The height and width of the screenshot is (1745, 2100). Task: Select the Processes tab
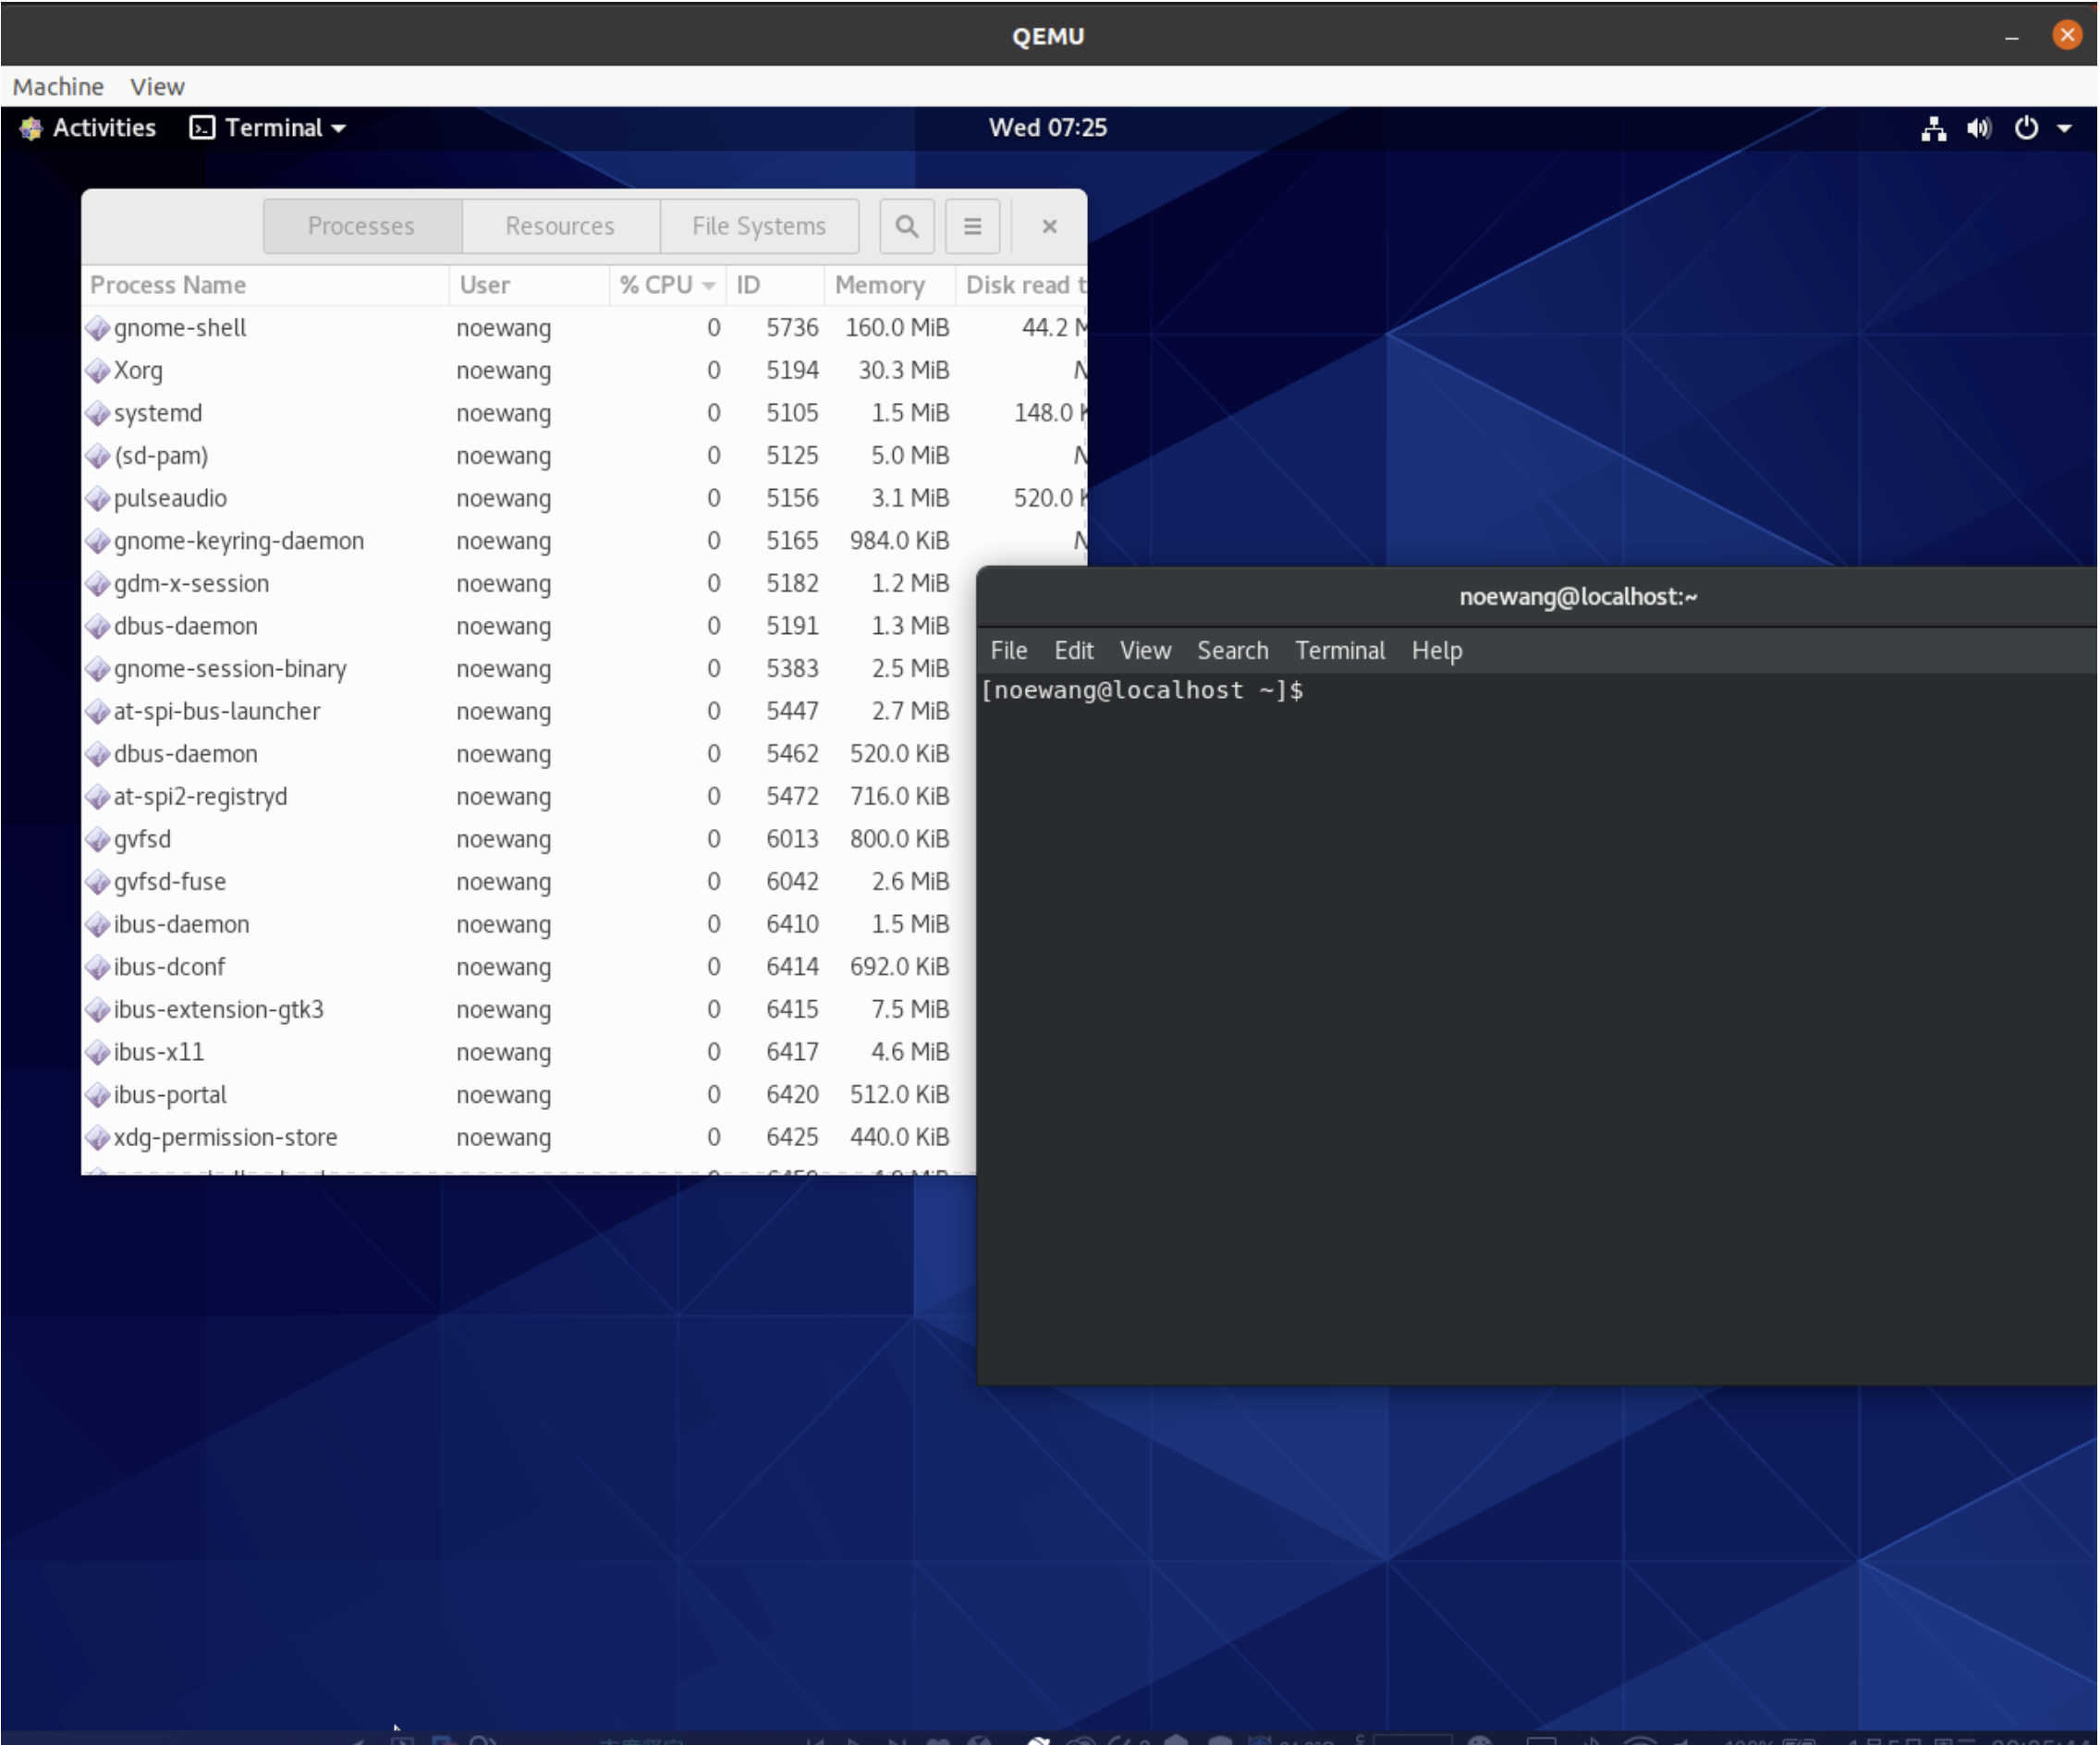361,226
